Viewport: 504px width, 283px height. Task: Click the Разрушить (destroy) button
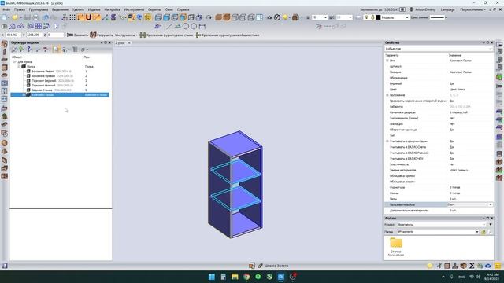coord(102,35)
